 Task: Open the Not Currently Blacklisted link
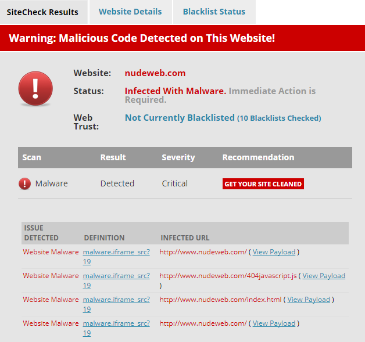[x=180, y=118]
